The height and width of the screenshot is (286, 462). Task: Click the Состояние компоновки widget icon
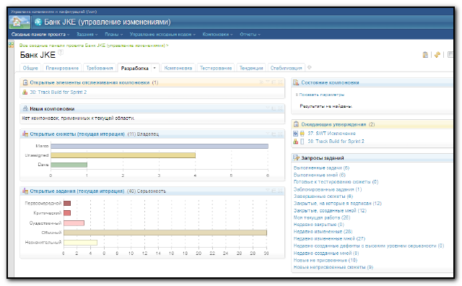tap(296, 82)
